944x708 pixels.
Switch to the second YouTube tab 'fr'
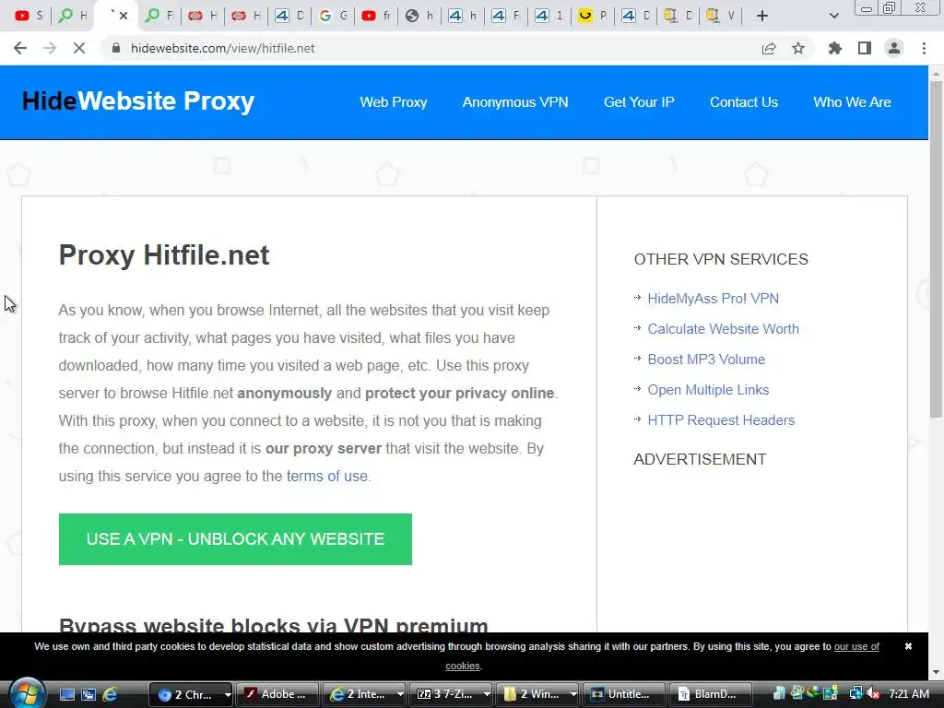pyautogui.click(x=376, y=16)
